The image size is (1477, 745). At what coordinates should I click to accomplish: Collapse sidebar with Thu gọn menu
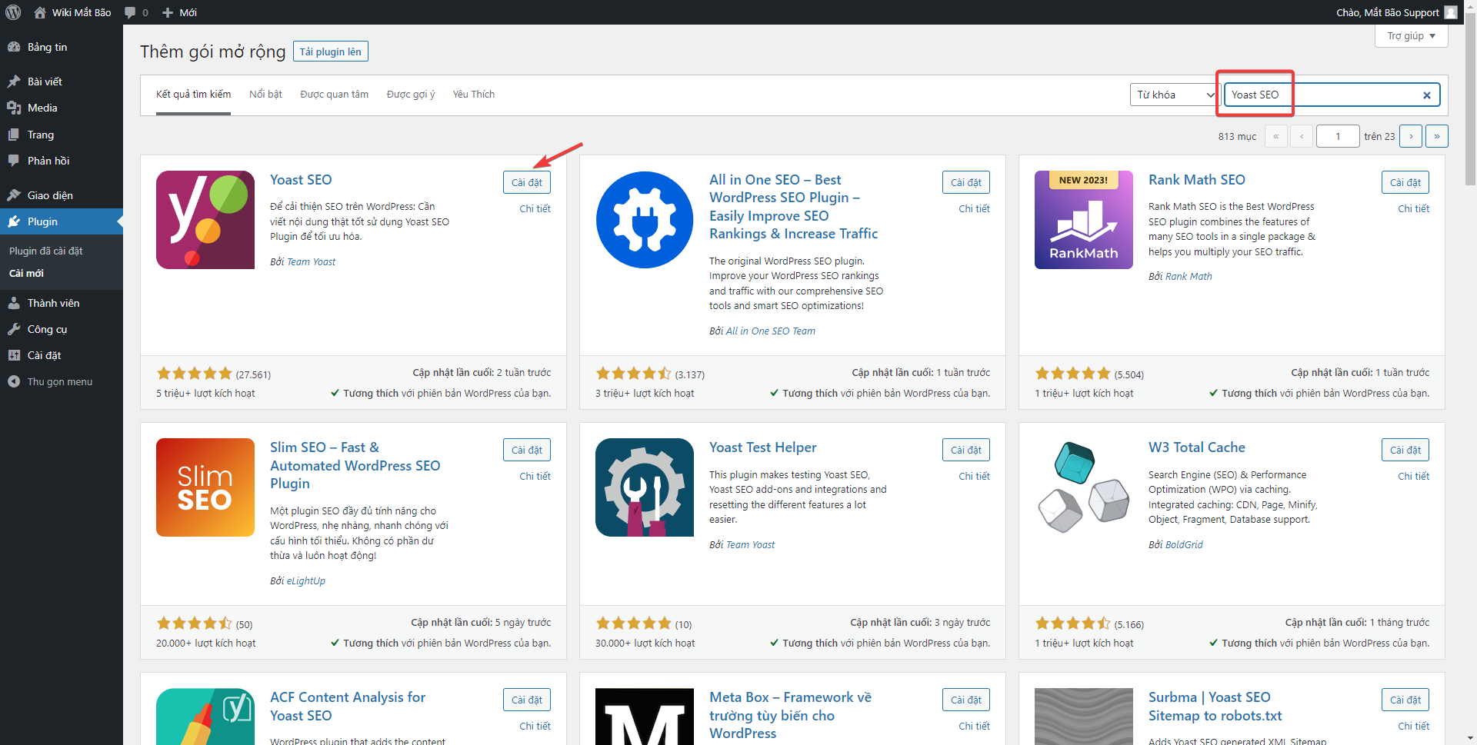pos(62,381)
